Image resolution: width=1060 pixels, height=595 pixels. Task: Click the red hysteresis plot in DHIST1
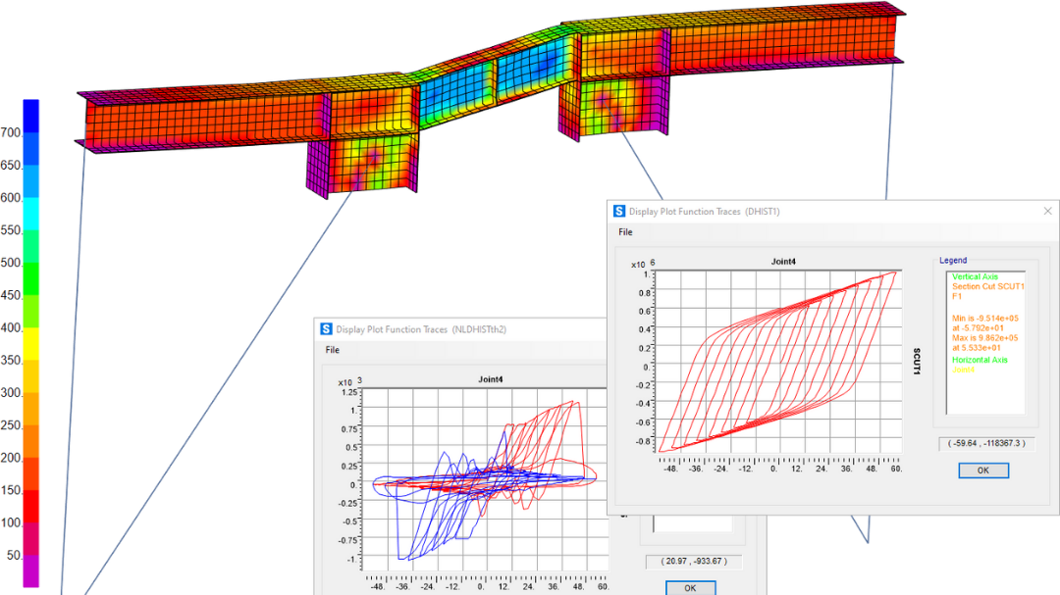[x=775, y=363]
